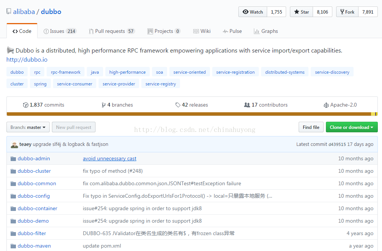Image resolution: width=382 pixels, height=251 pixels.
Task: Select the spring topic tag
Action: point(40,84)
